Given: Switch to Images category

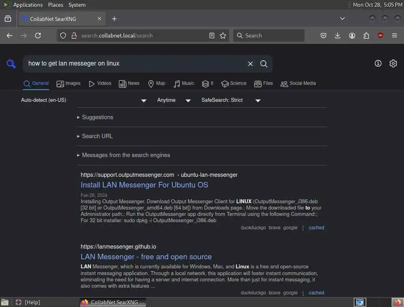Looking at the screenshot, I should coord(69,84).
